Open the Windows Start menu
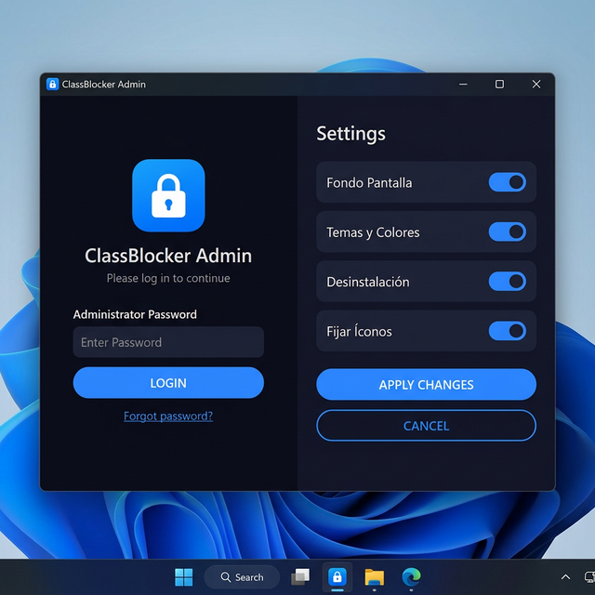 point(184,577)
